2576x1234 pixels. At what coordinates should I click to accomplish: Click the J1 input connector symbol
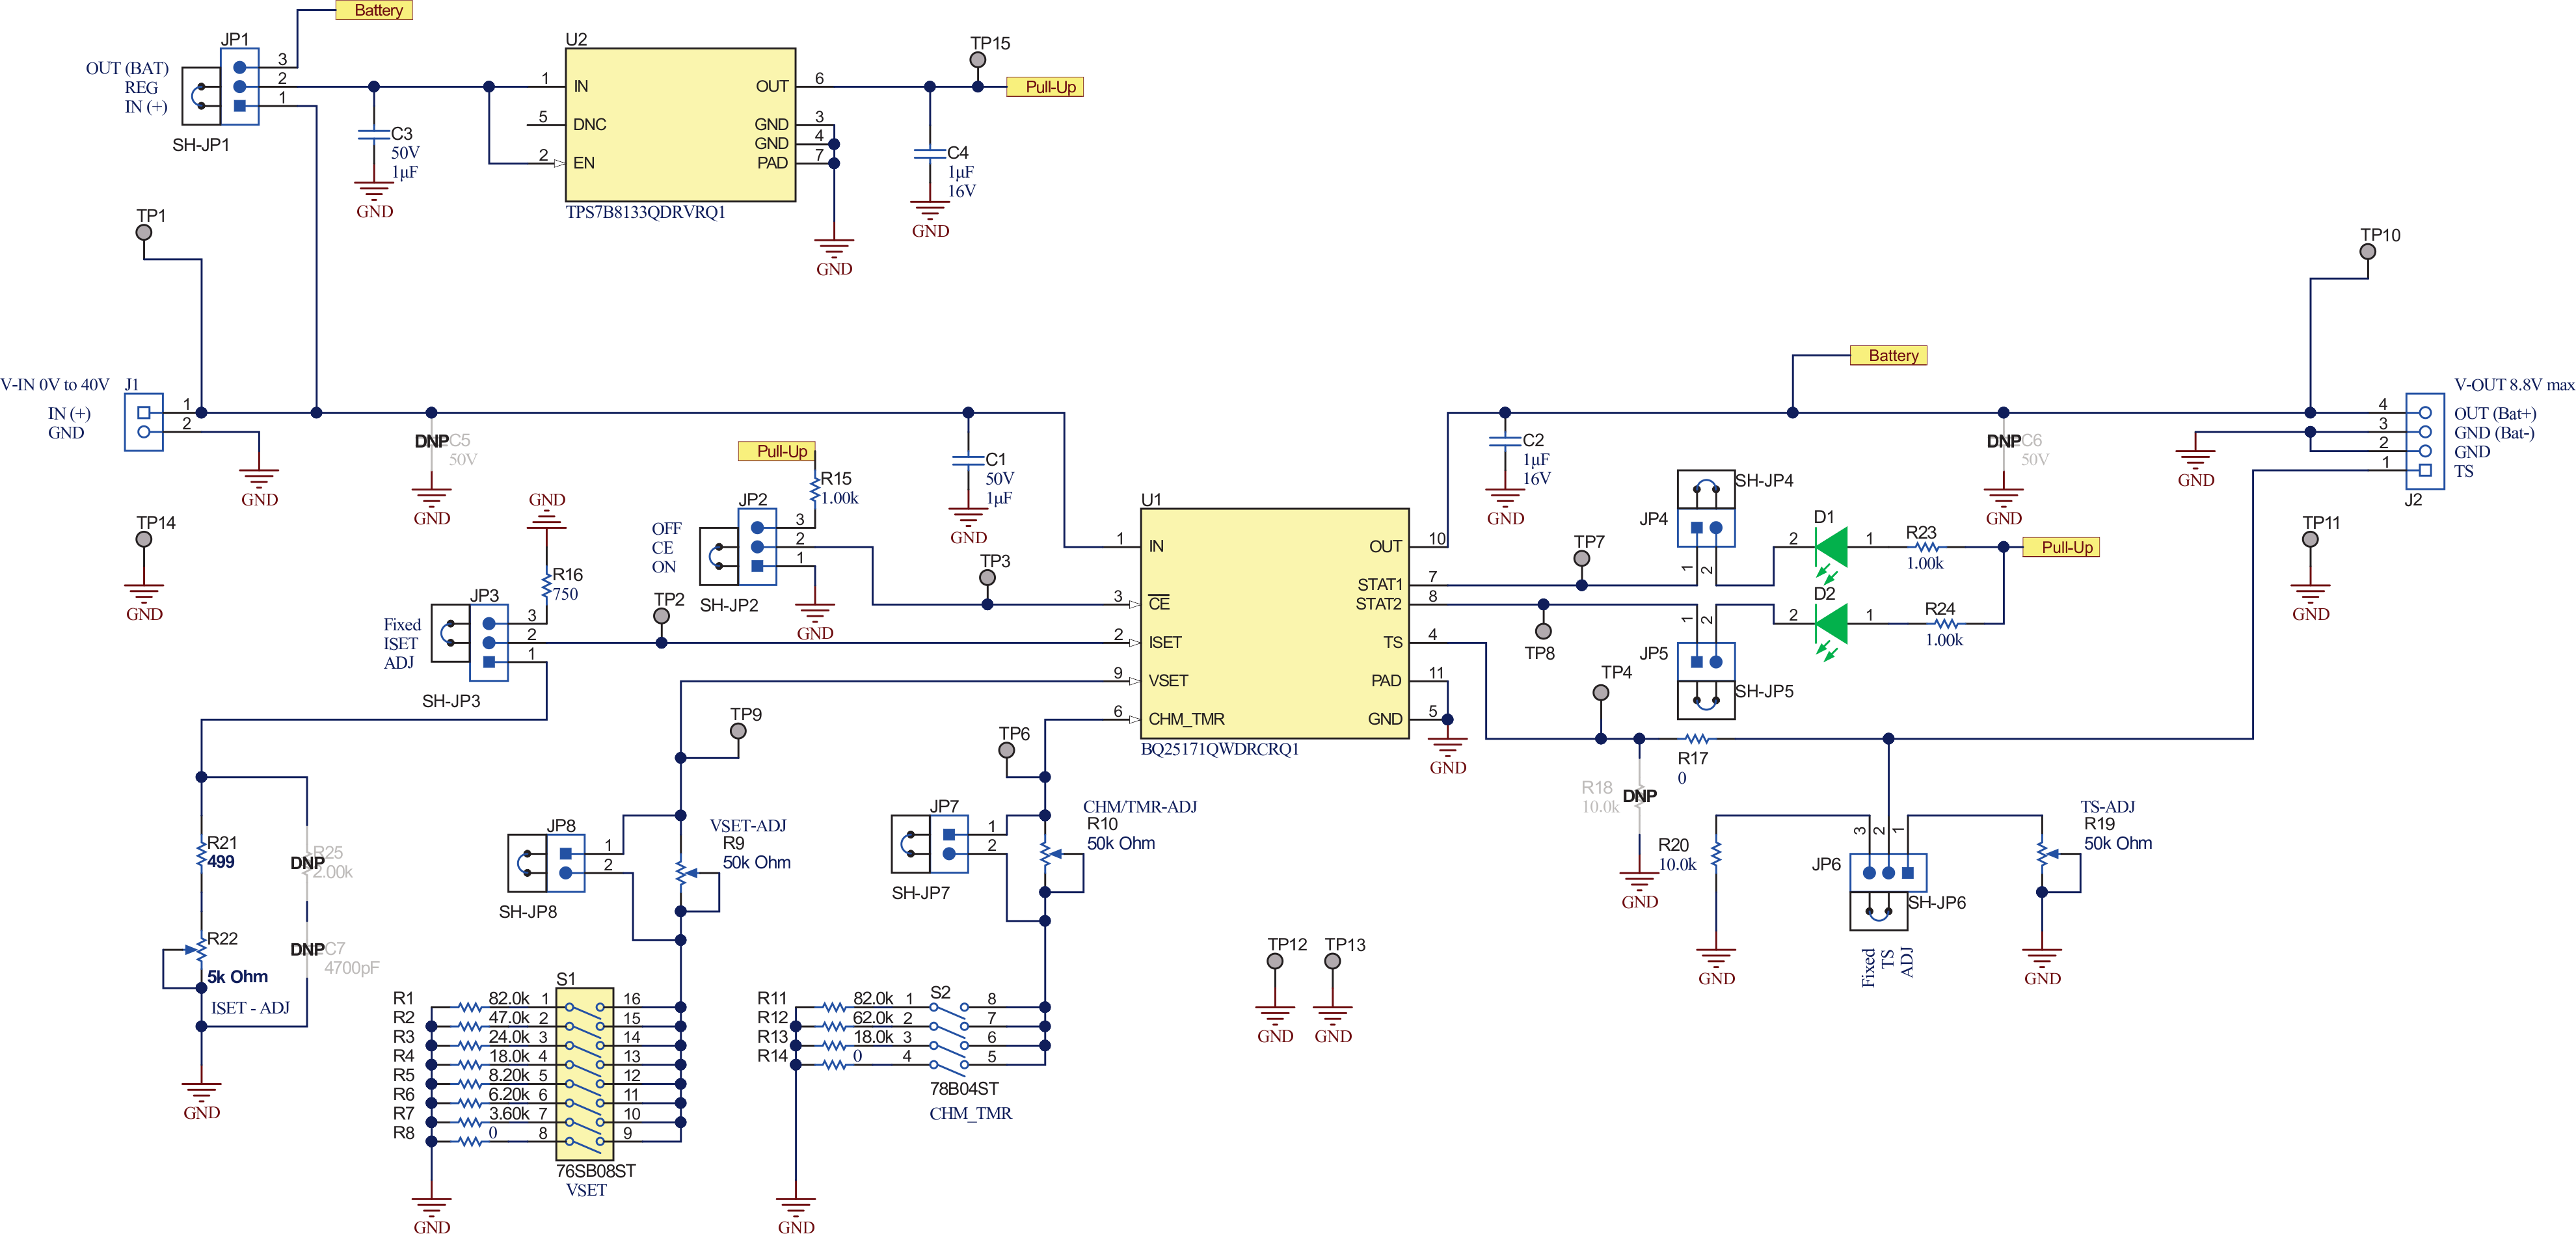(144, 422)
